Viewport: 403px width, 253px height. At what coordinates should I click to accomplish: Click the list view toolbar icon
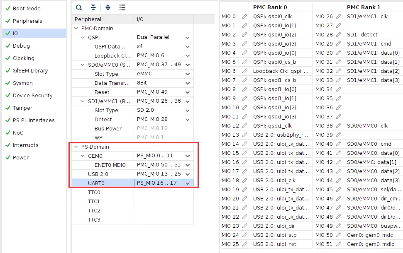pos(122,7)
